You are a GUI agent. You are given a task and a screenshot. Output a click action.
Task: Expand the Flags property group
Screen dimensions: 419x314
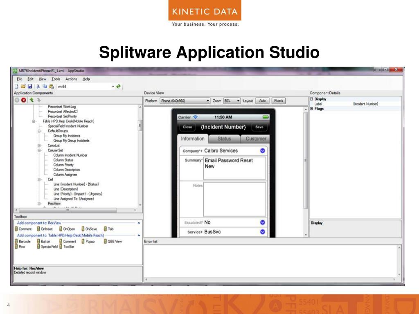click(x=311, y=109)
